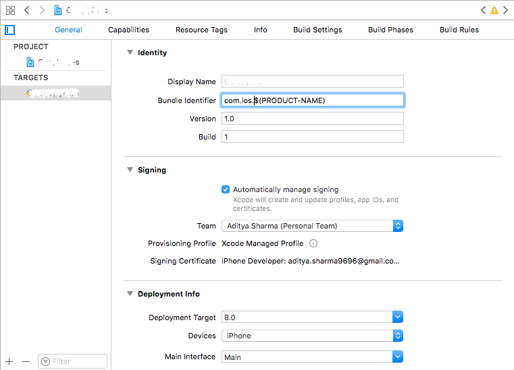The width and height of the screenshot is (514, 370).
Task: Focus the Filter text field
Action: point(72,361)
